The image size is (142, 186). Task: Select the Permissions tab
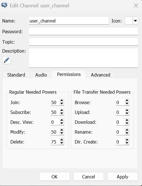(69, 74)
